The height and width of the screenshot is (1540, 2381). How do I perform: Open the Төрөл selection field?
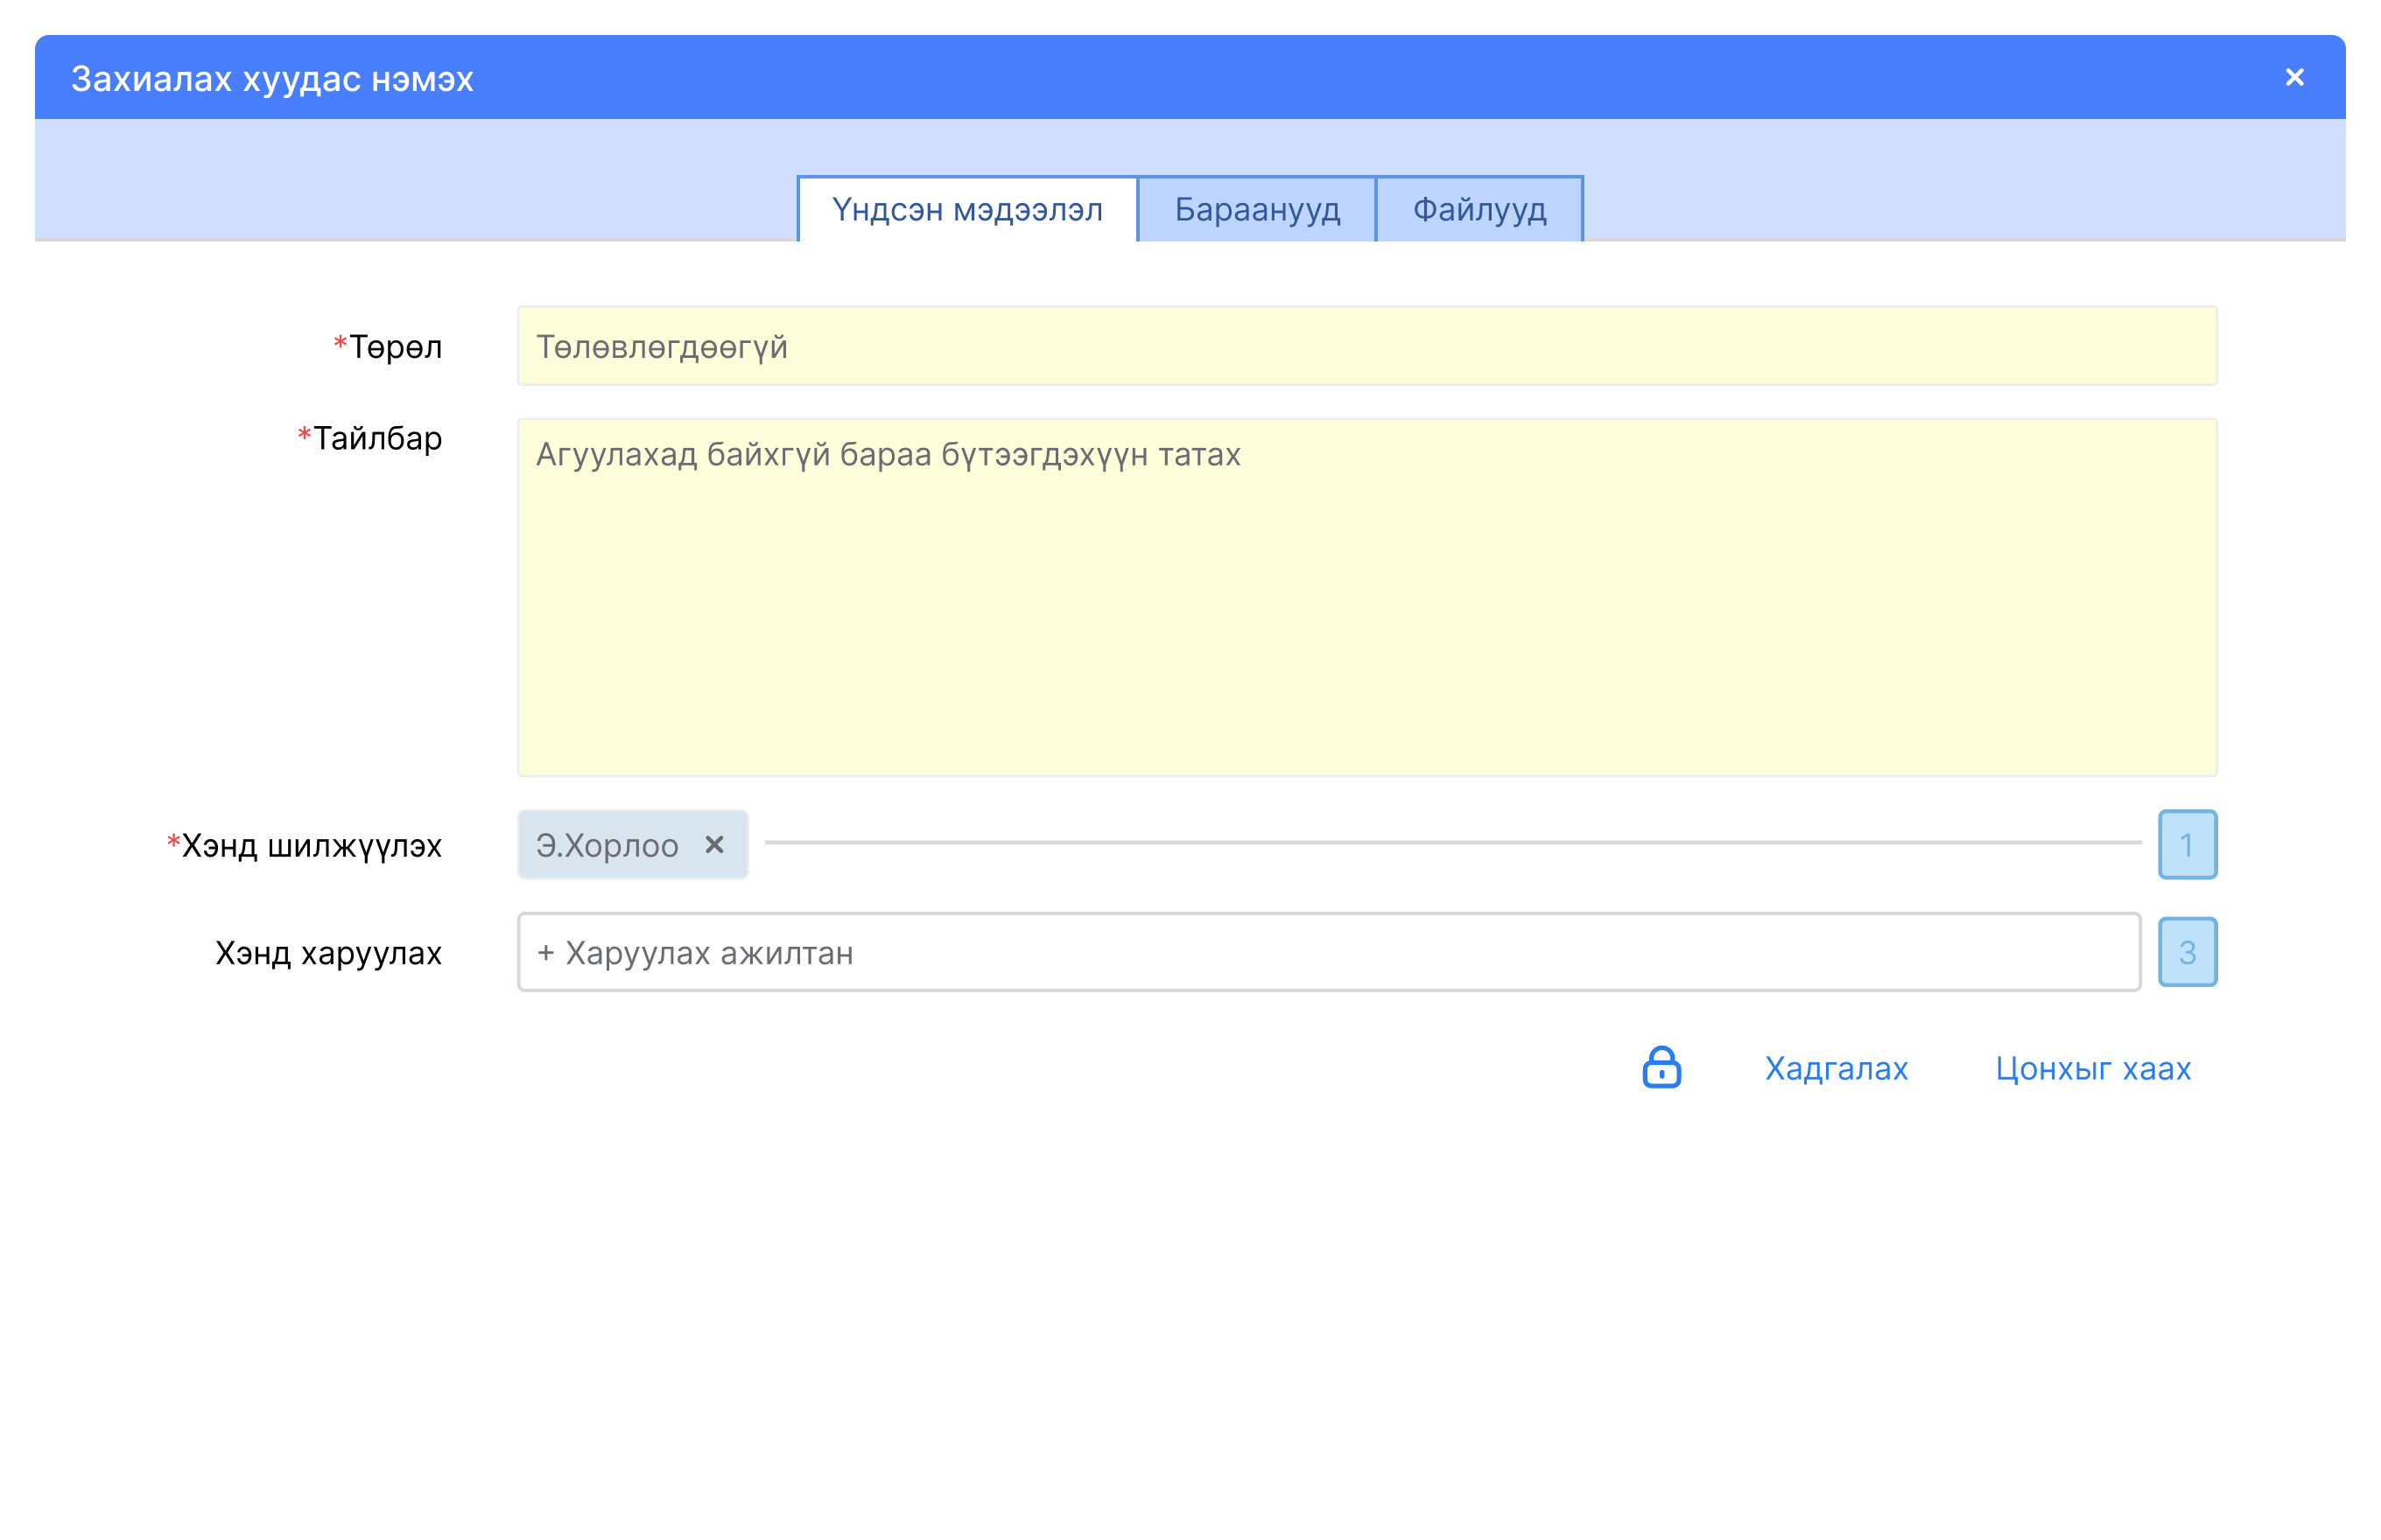tap(1366, 346)
